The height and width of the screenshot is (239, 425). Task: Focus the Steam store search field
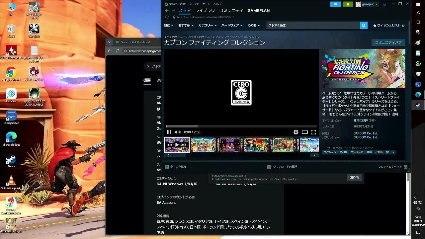click(313, 25)
